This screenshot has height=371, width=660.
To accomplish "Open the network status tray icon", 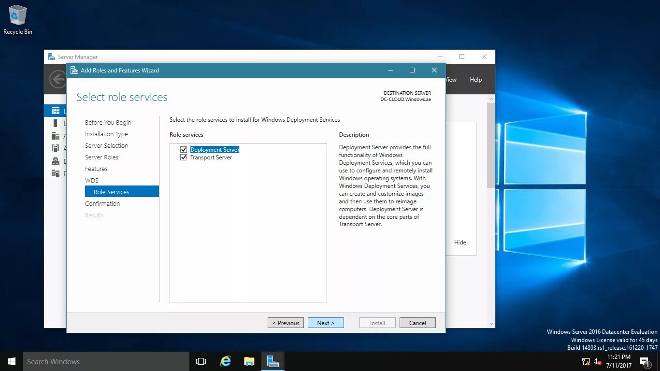I will click(x=586, y=361).
